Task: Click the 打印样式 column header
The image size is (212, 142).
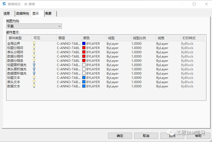Action: coord(193,38)
